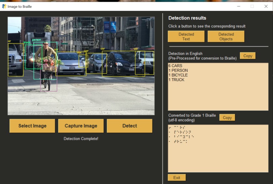
Task: Click the '1 BICYCLE' result line
Action: pos(178,75)
